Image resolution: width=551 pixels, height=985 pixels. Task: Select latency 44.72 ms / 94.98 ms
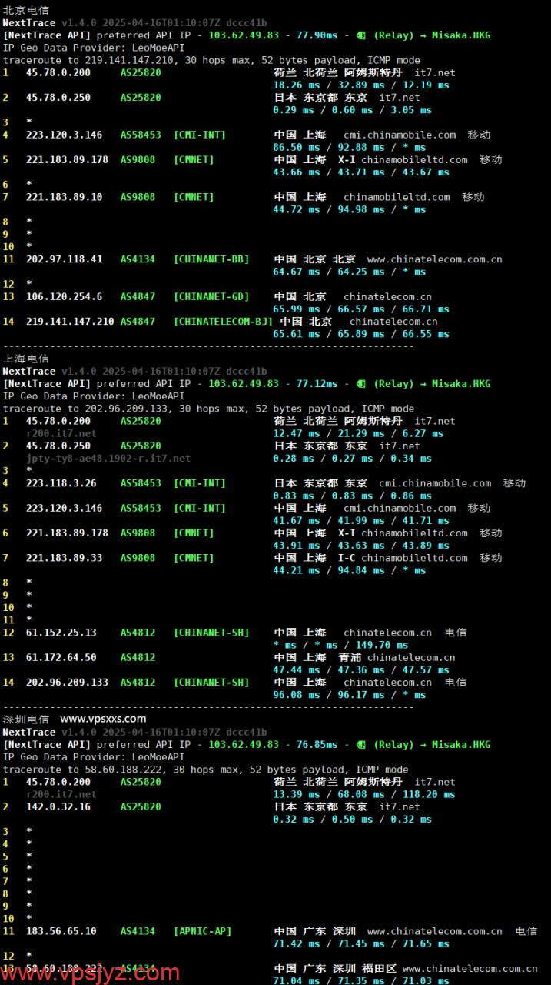coord(329,209)
